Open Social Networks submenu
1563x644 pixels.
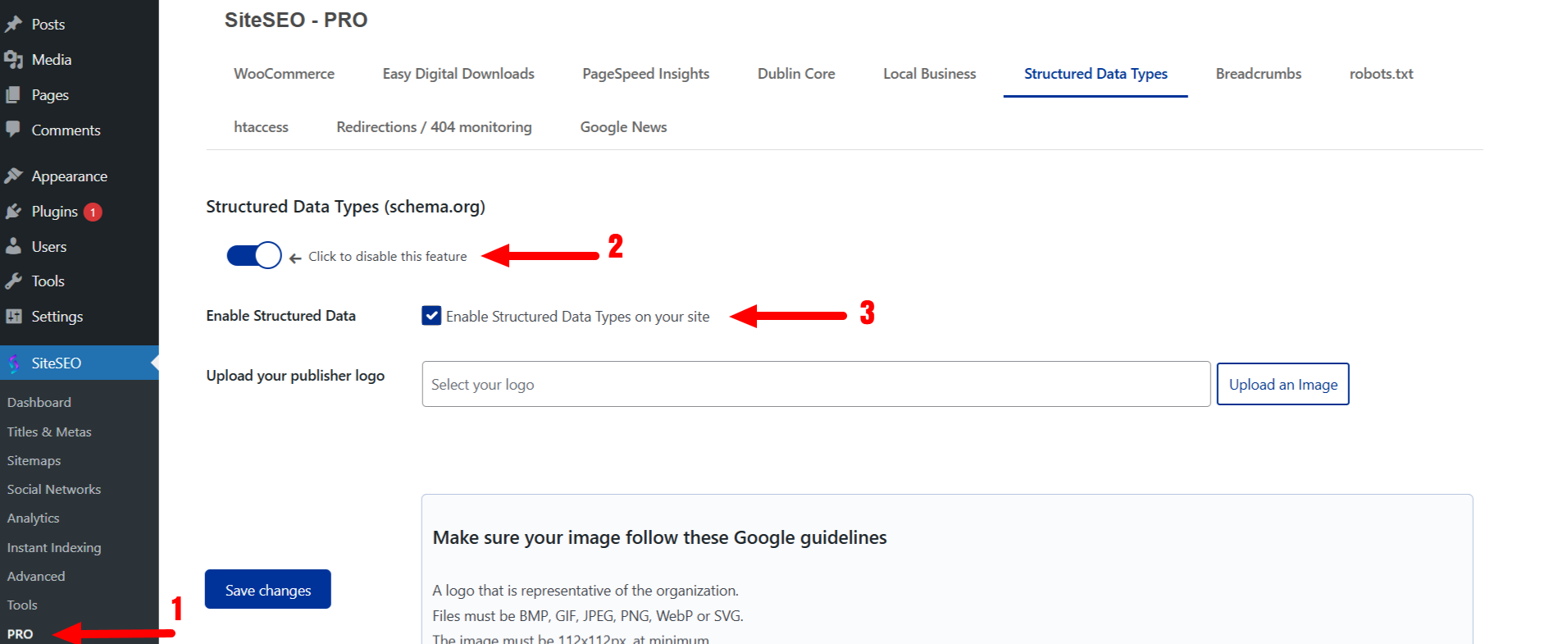click(54, 489)
